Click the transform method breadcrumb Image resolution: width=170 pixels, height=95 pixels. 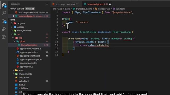click(120, 9)
